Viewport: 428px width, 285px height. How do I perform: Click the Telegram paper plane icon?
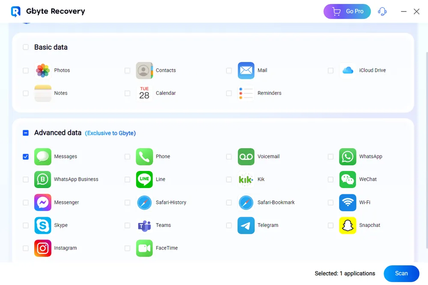point(246,225)
